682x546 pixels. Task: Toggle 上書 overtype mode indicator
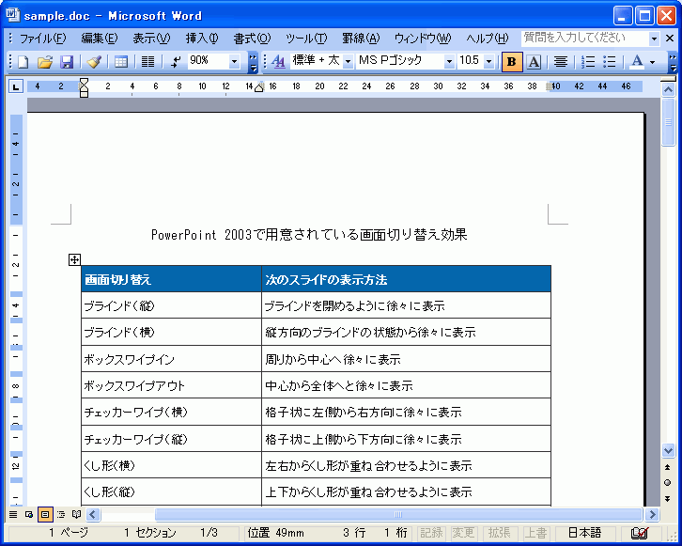(x=535, y=533)
